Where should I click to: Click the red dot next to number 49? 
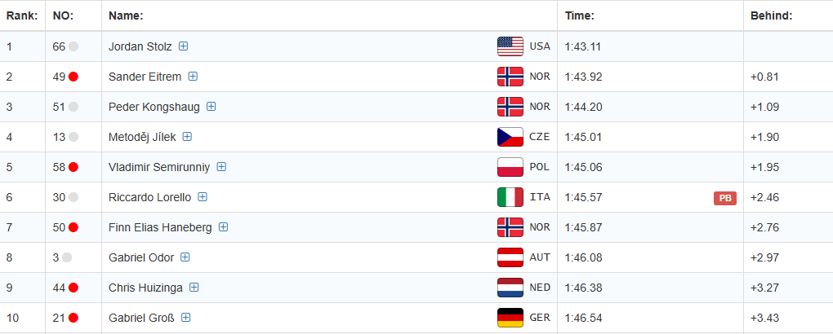[73, 77]
